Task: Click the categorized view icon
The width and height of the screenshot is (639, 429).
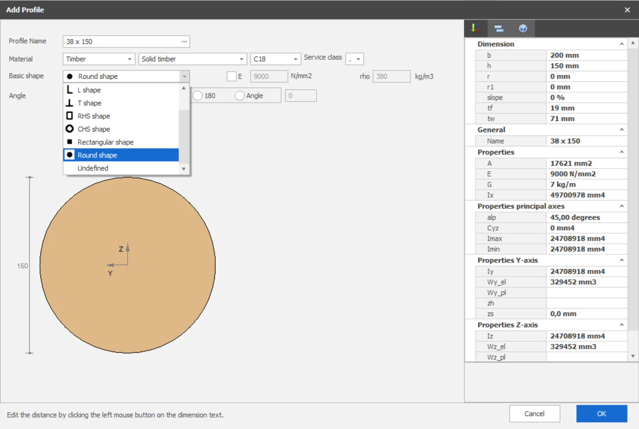Action: pyautogui.click(x=499, y=28)
